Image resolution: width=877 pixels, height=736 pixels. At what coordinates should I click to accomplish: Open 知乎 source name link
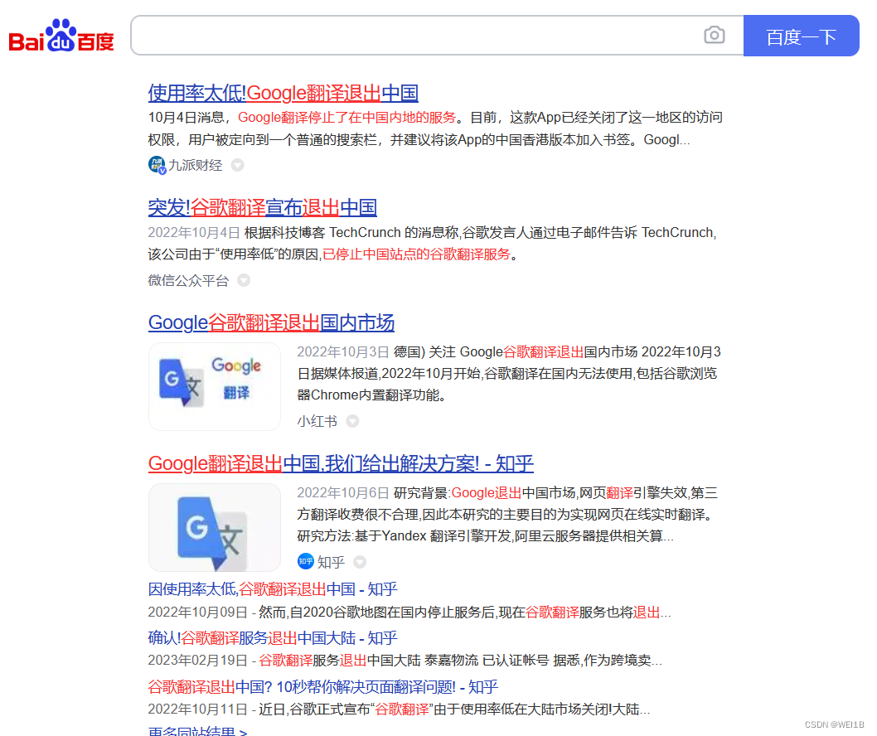(x=331, y=562)
